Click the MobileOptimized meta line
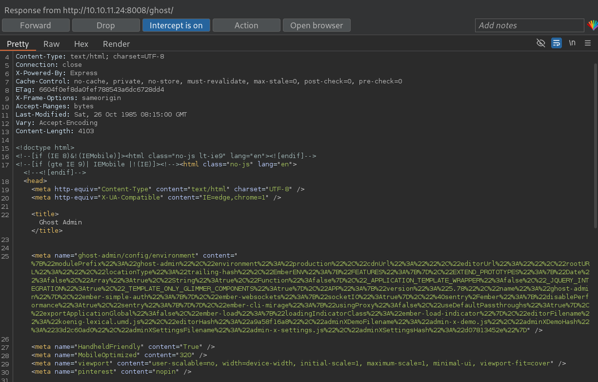 coord(119,355)
